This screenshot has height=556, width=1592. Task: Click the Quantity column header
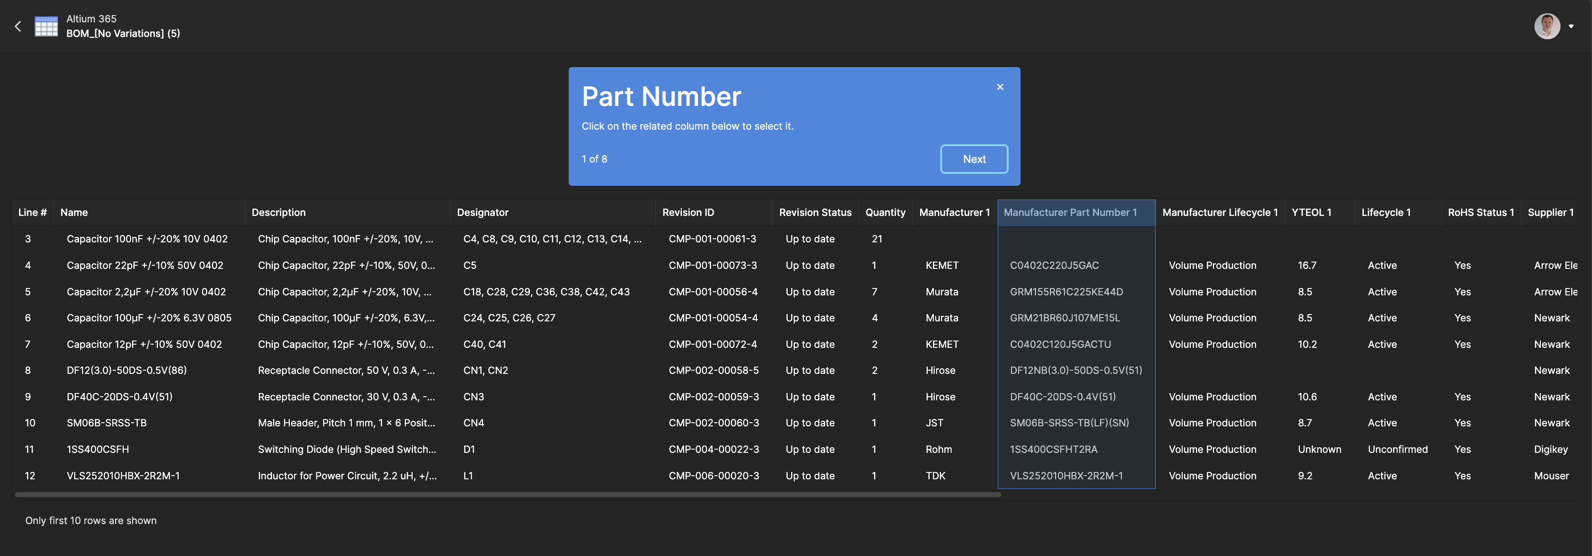click(885, 212)
